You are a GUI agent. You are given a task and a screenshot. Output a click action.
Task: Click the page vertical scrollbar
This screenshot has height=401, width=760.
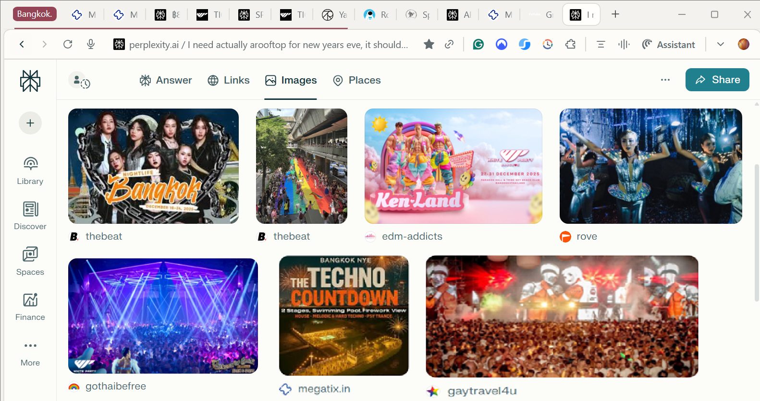757,233
